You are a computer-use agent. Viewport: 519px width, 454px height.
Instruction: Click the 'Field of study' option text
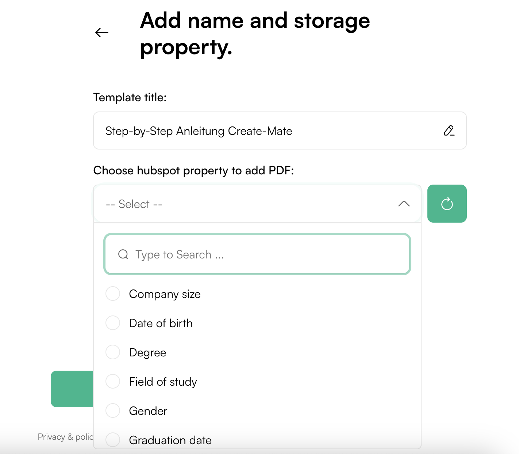tap(163, 382)
